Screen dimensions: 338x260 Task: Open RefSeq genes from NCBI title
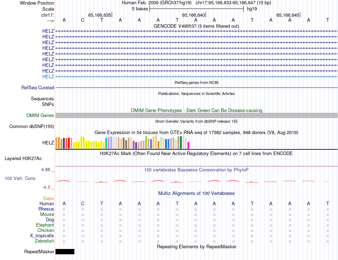(x=196, y=83)
